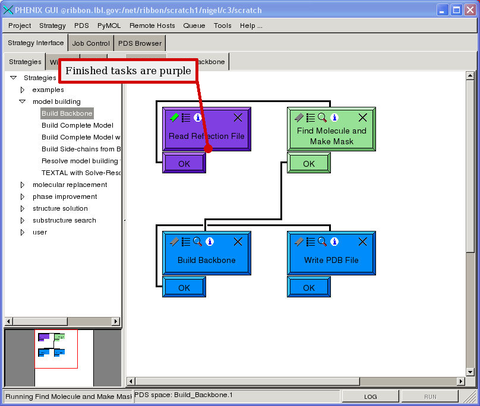Screen dimensions: 480x406
Task: Click the X icon on Write PDB File task
Action: coord(362,242)
